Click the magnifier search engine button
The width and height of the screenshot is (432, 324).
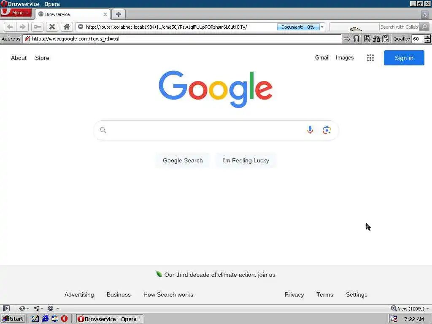click(424, 27)
